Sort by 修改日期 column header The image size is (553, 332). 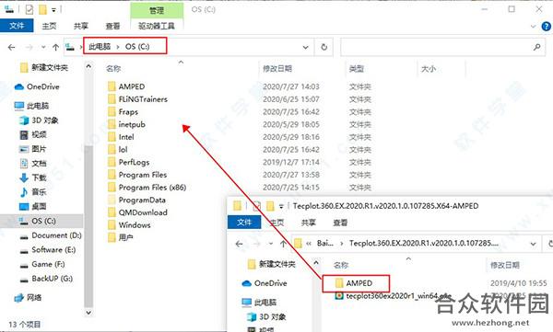(x=277, y=69)
